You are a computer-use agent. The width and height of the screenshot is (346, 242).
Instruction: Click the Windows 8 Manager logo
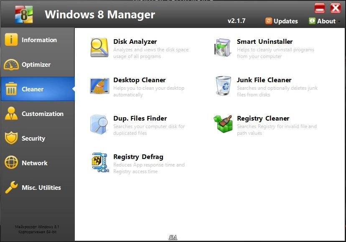pyautogui.click(x=24, y=15)
